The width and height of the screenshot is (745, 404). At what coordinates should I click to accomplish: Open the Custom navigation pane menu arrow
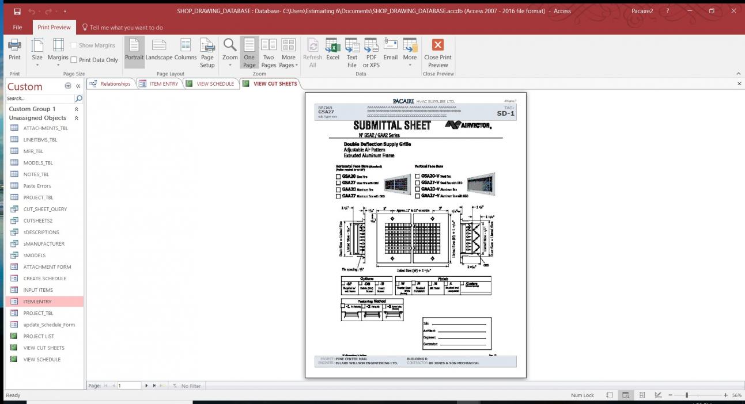[69, 87]
